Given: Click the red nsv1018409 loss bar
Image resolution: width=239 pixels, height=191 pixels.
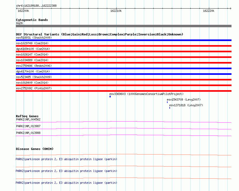Looking at the screenshot, I should pyautogui.click(x=124, y=85).
